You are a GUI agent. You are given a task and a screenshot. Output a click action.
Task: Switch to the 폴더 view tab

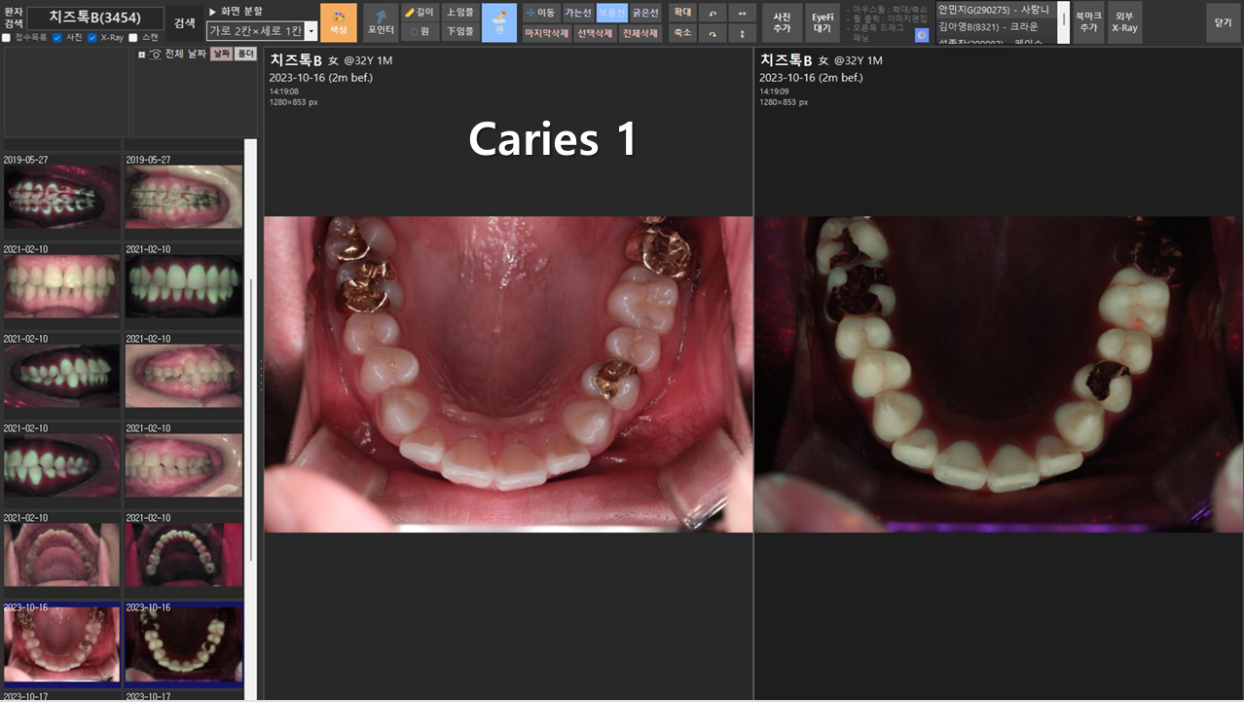coord(245,55)
